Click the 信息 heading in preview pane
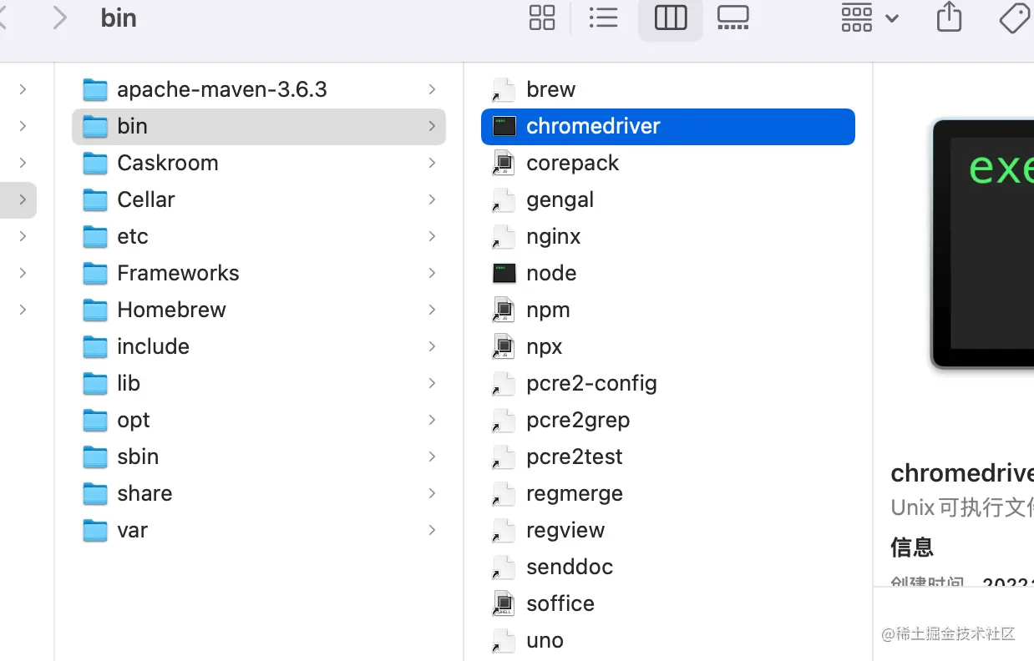The image size is (1034, 661). coord(912,547)
